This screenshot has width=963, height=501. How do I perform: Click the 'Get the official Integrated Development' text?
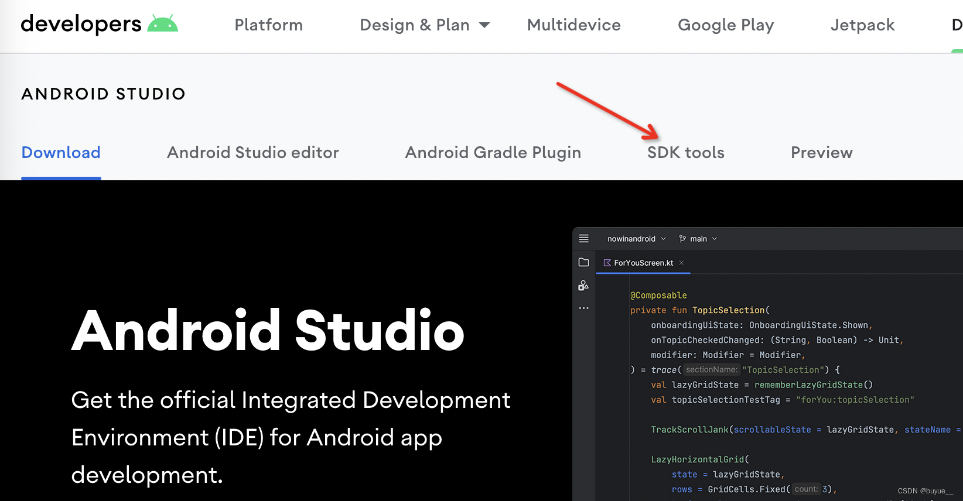click(x=291, y=400)
